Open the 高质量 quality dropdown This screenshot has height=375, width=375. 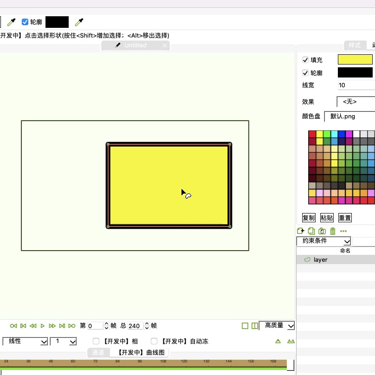click(x=277, y=326)
